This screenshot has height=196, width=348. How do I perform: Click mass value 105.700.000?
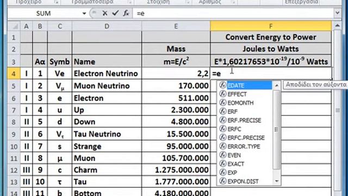pyautogui.click(x=176, y=158)
